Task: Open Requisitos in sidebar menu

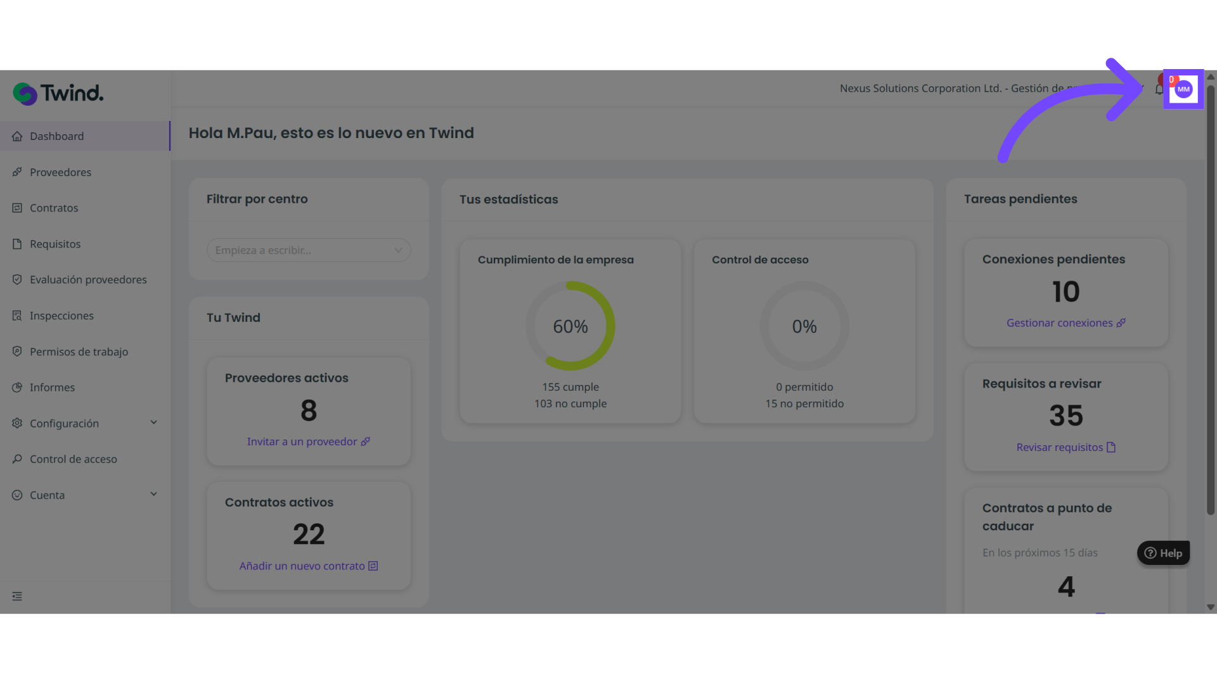Action: [55, 244]
